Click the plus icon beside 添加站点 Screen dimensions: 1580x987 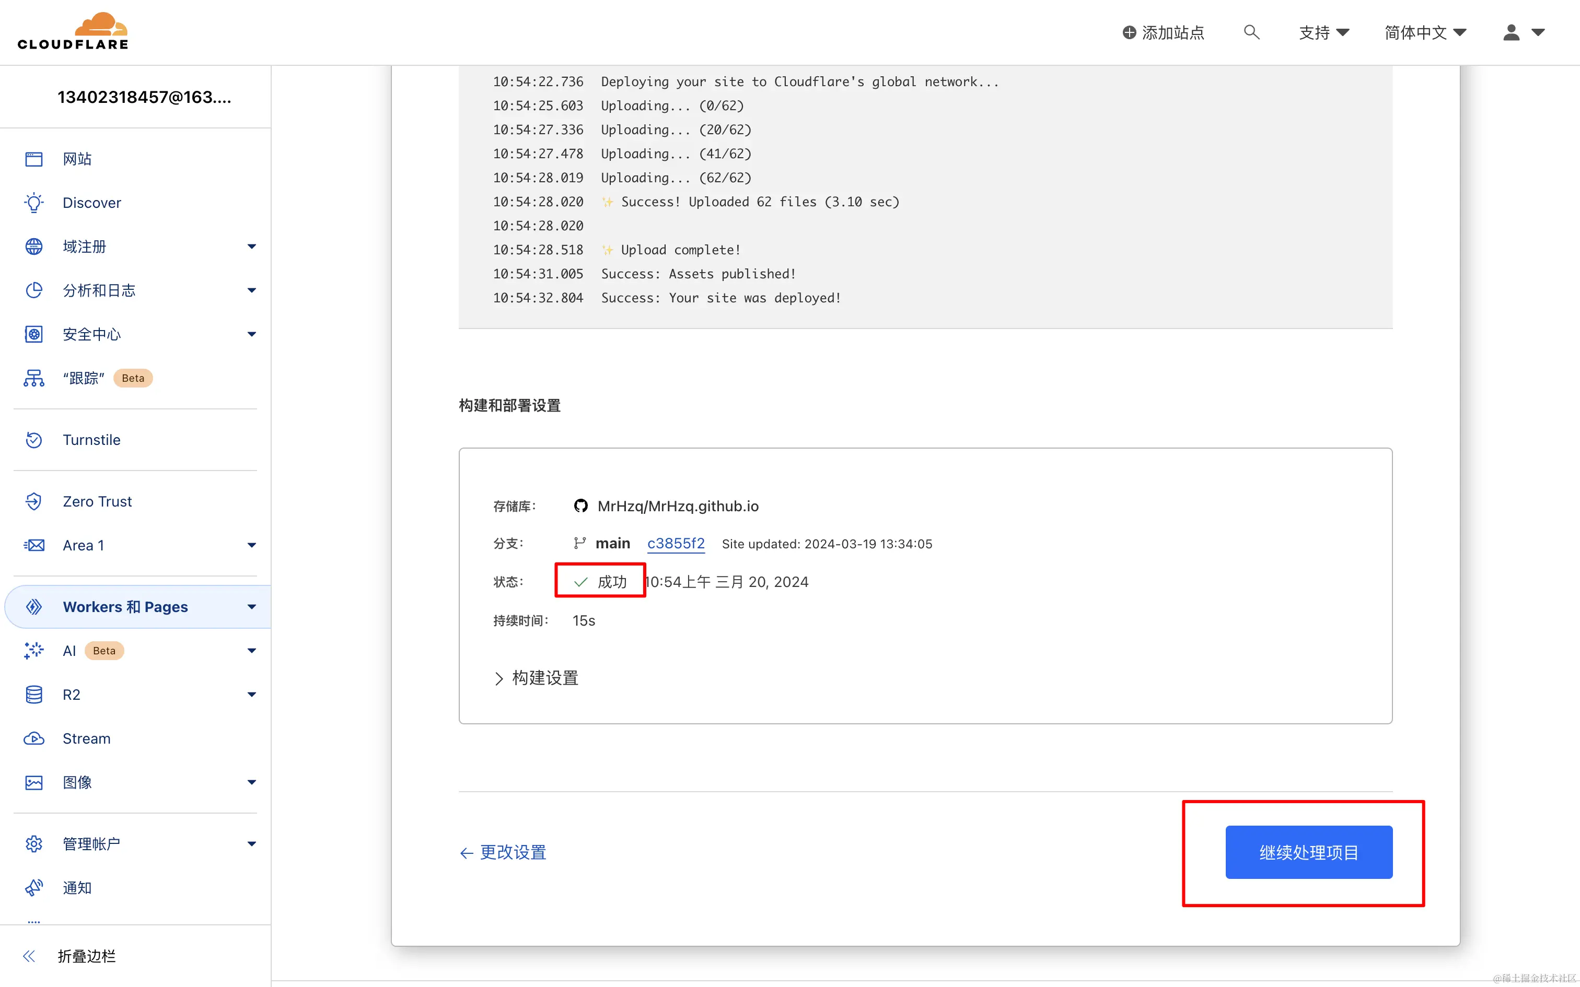click(1129, 32)
